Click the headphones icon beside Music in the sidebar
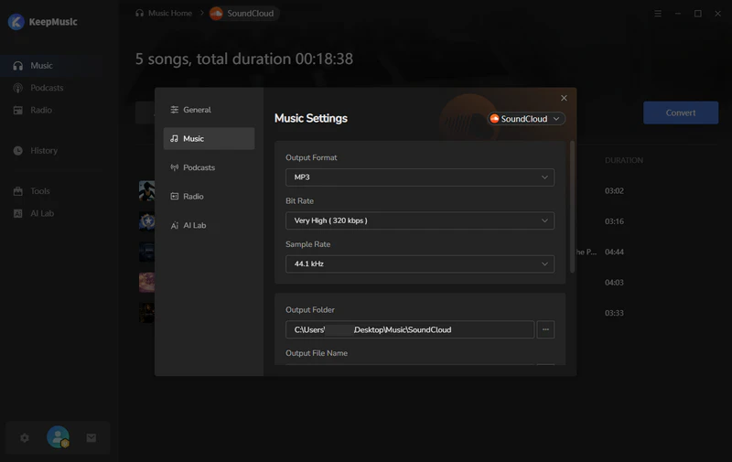Image resolution: width=732 pixels, height=462 pixels. [17, 66]
